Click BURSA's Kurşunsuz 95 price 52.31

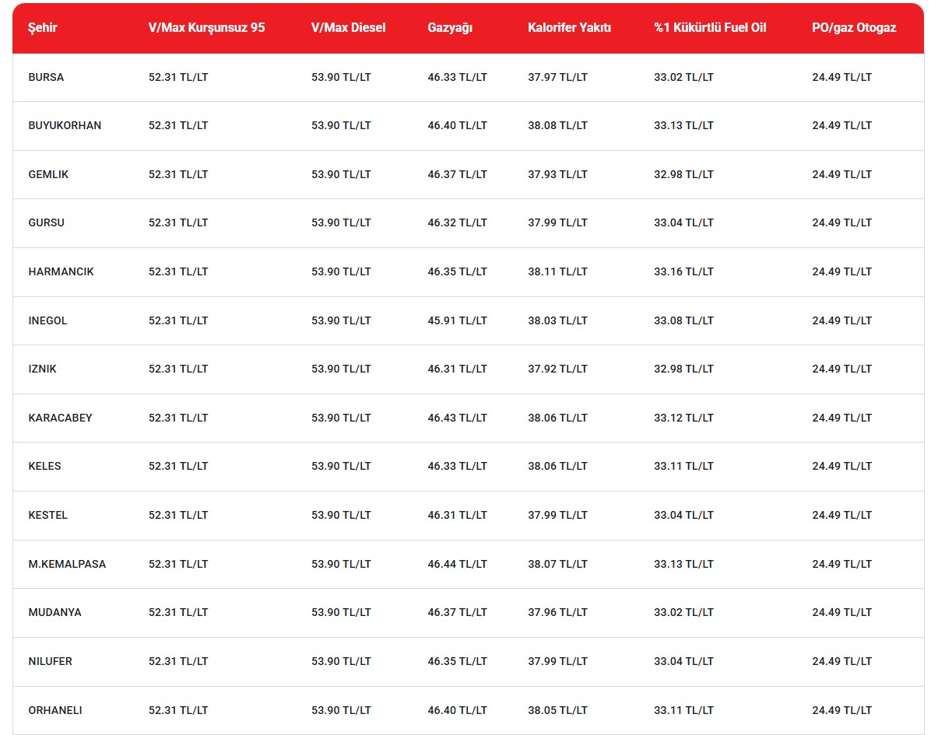[x=178, y=77]
